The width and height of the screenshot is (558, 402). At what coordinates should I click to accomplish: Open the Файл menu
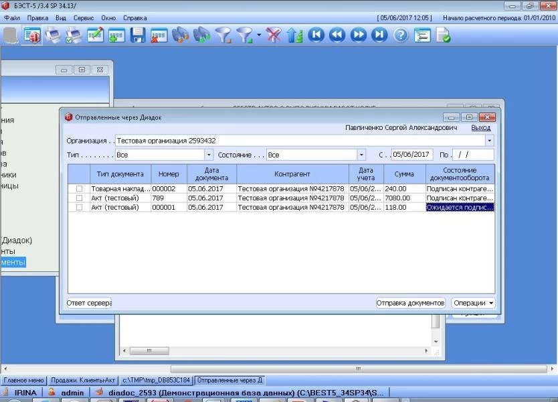coord(12,18)
